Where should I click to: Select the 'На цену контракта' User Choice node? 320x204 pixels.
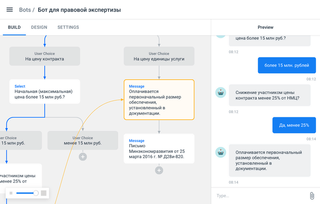[x=44, y=56]
